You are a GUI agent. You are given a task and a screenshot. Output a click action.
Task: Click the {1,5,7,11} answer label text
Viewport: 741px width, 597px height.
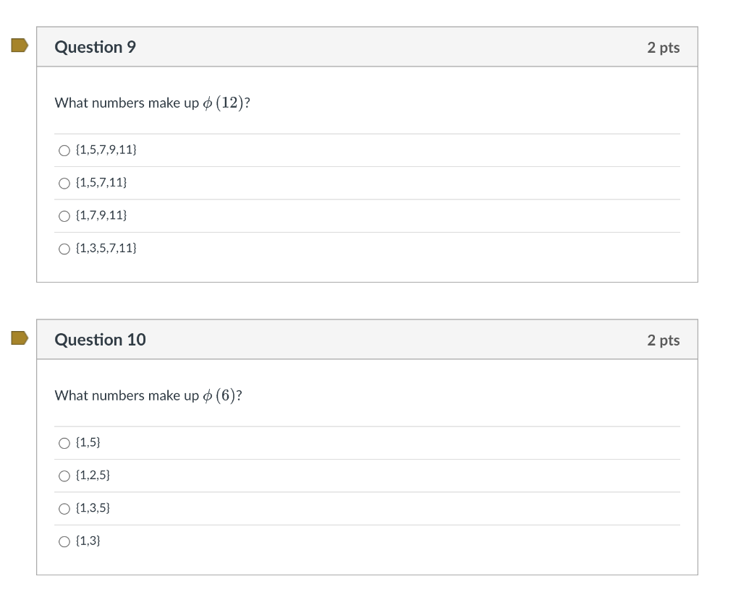pos(101,183)
